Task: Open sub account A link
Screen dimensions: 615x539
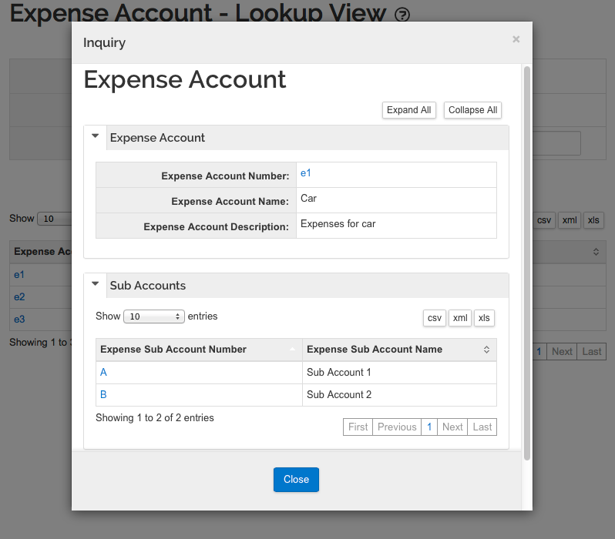Action: 103,372
